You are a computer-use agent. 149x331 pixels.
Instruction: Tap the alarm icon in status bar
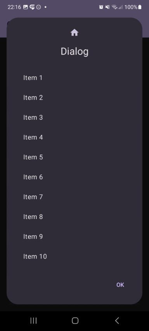pos(101,7)
